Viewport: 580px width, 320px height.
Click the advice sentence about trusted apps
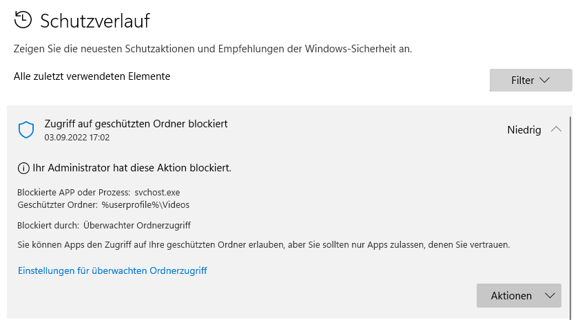click(263, 244)
